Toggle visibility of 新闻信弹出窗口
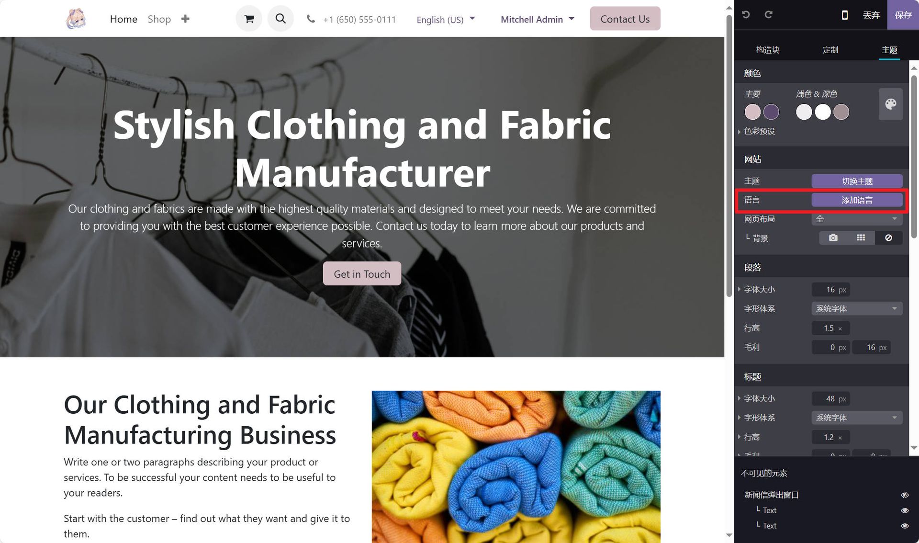919x543 pixels. point(904,495)
